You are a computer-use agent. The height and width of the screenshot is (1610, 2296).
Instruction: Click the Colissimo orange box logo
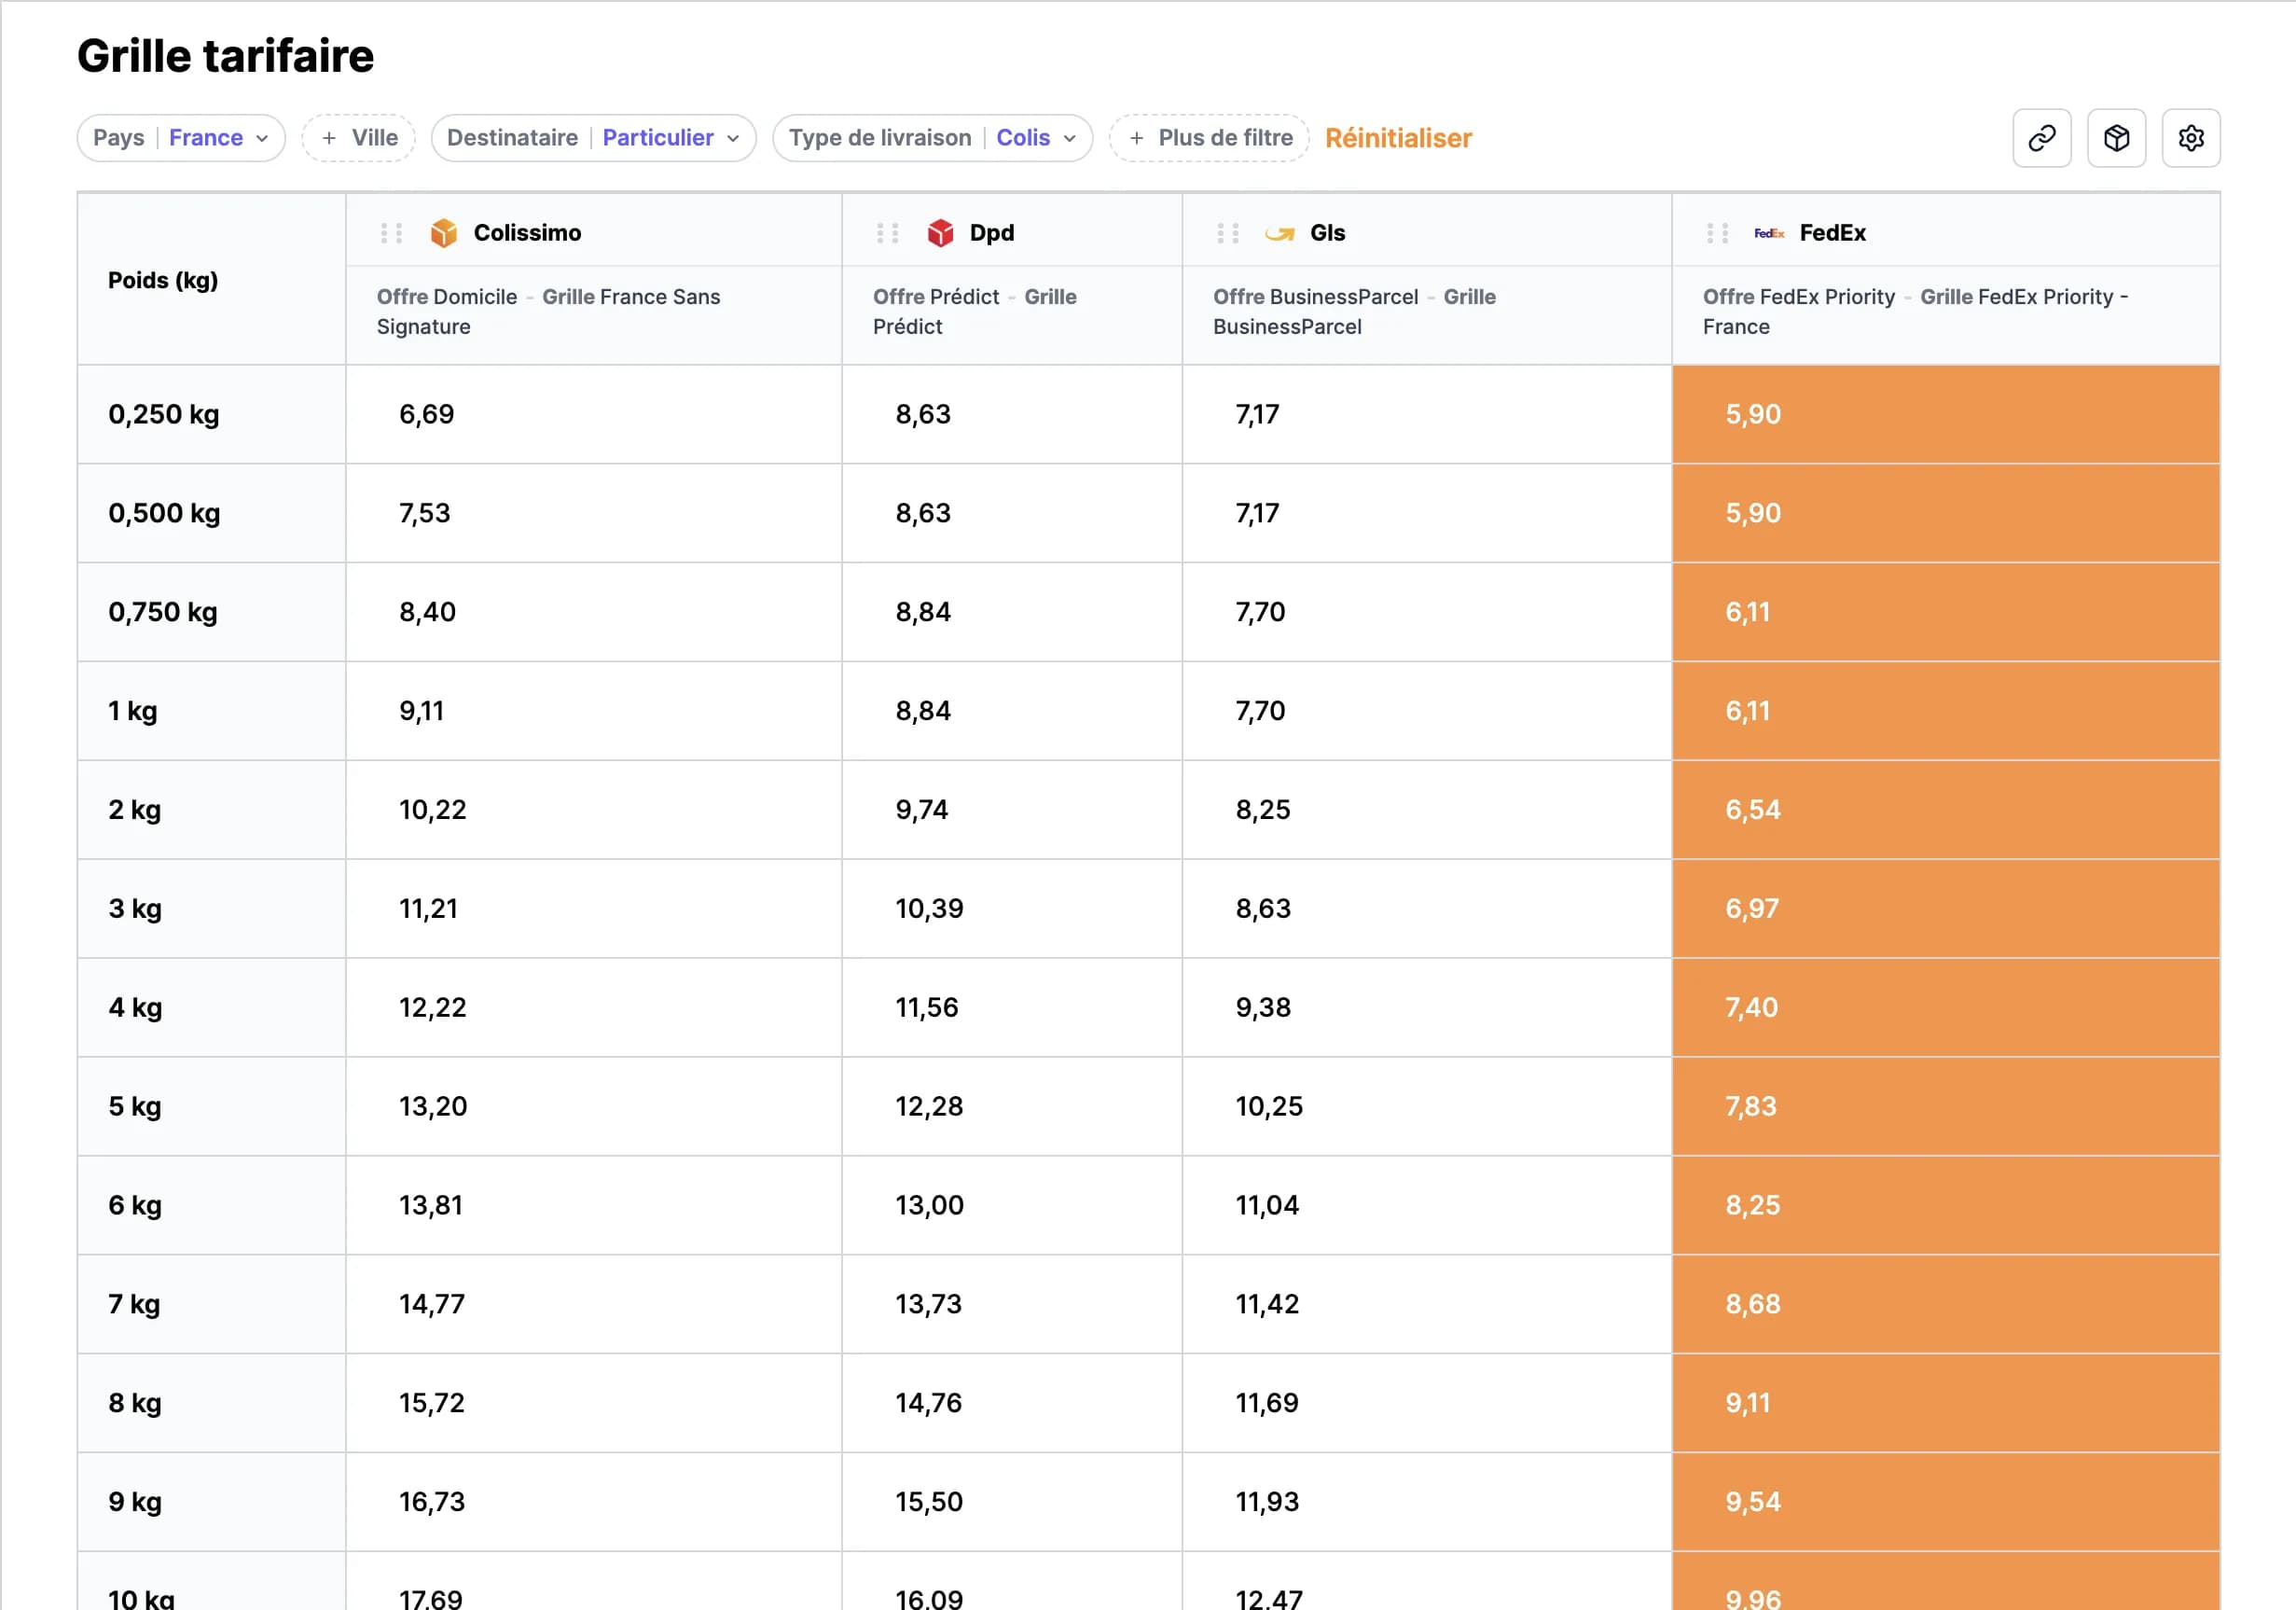(x=443, y=233)
